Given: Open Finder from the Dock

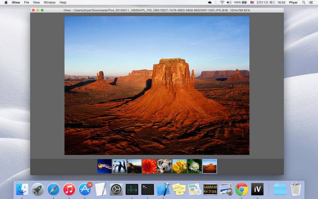Looking at the screenshot, I should (22, 189).
